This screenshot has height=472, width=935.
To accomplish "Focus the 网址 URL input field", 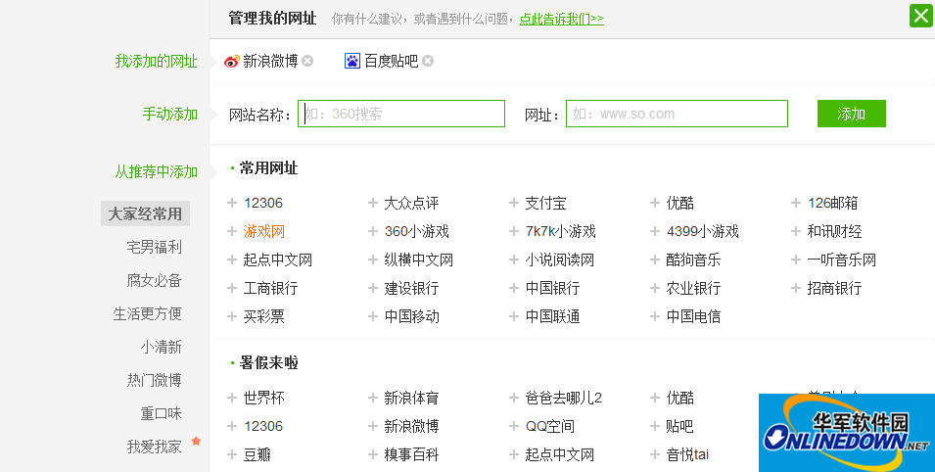I will click(x=677, y=114).
